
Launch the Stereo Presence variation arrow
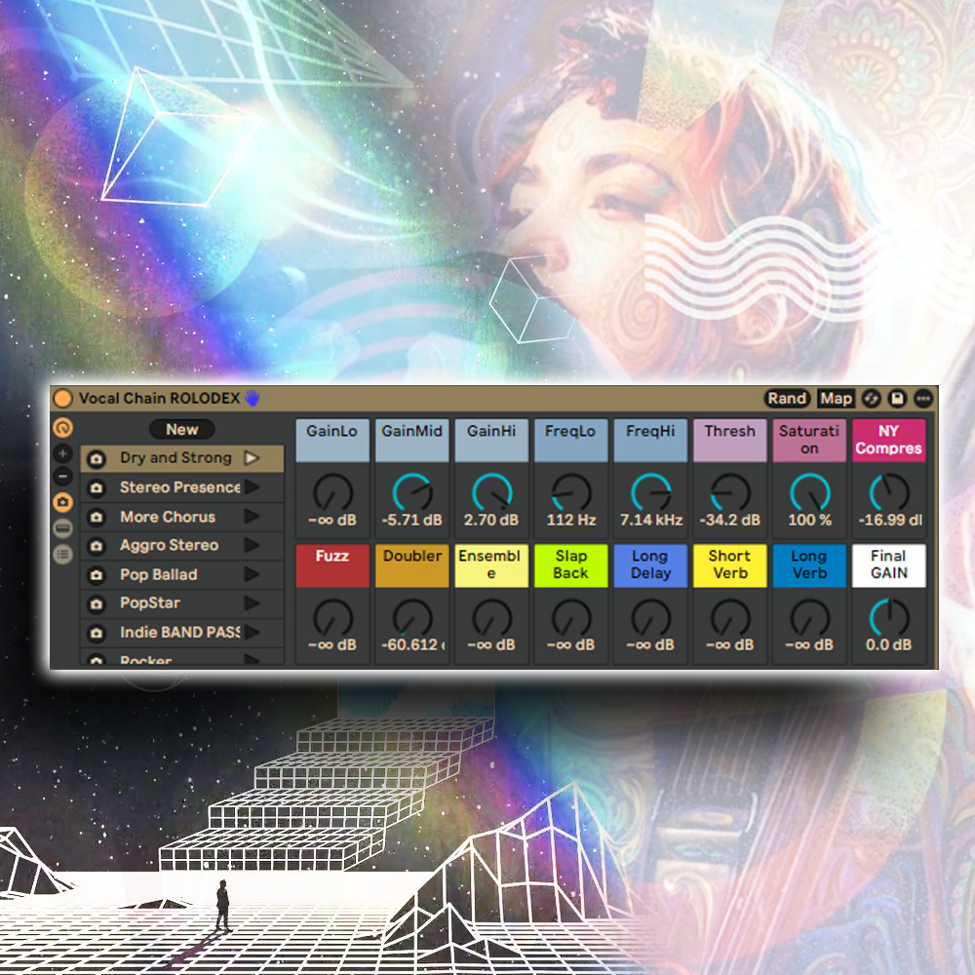[x=252, y=487]
